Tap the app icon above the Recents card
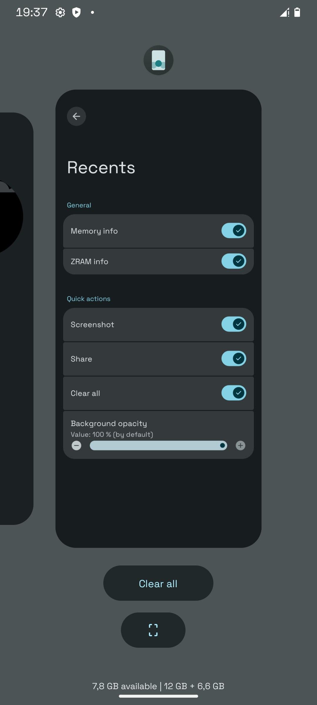The image size is (317, 705). tap(158, 60)
